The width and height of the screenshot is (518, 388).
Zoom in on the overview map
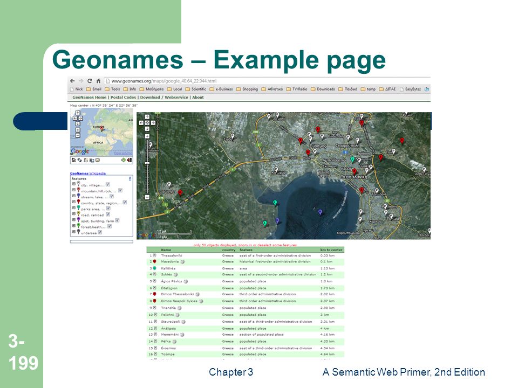click(x=78, y=130)
